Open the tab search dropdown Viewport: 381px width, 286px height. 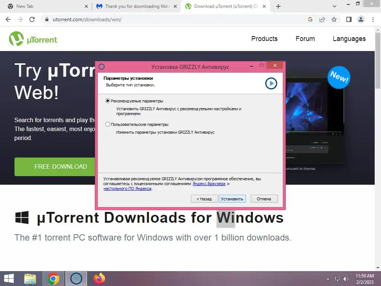coord(334,7)
